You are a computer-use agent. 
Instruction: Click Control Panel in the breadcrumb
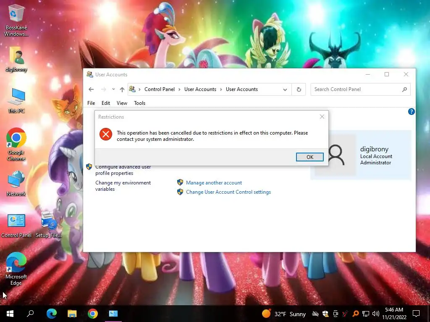coord(159,89)
